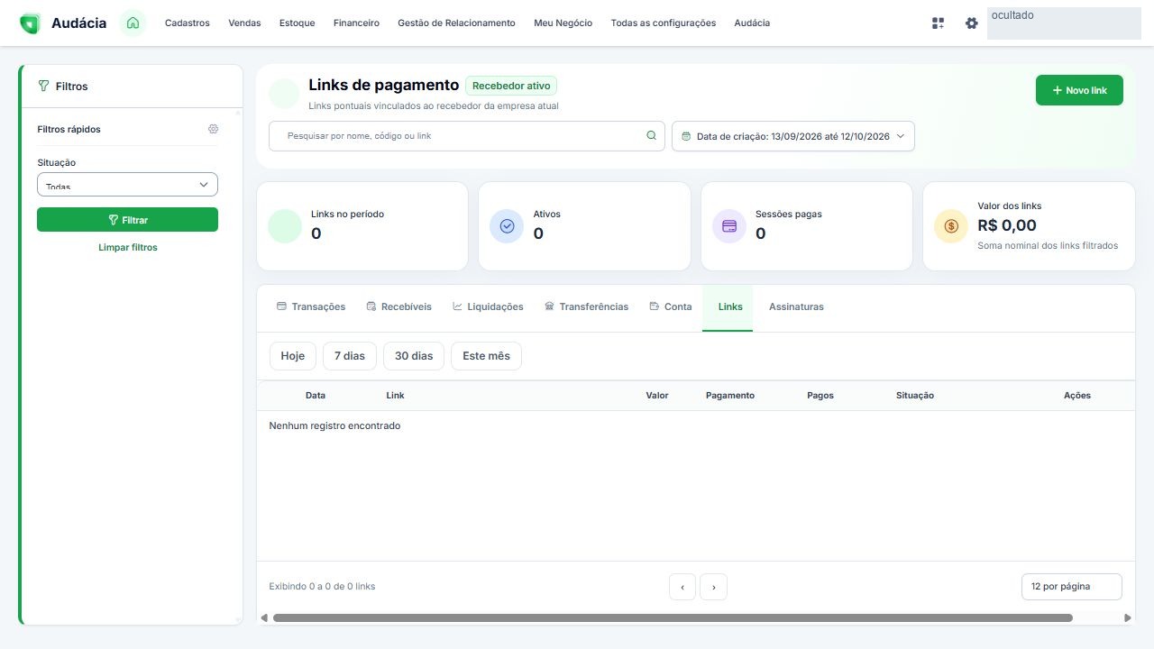Select the 7 dias period button
The image size is (1154, 649).
[350, 356]
